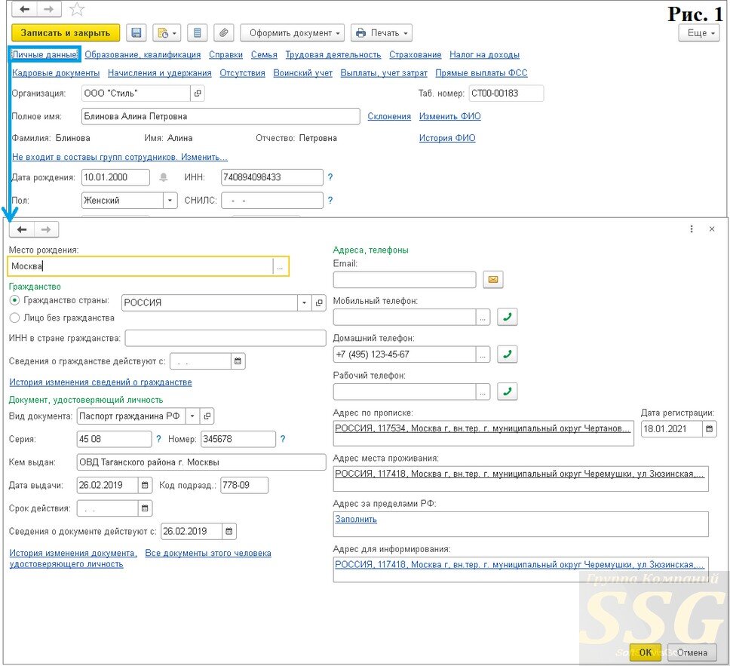Cancel dialog with Отмена button
Screen dimensions: 730x666
[x=692, y=652]
